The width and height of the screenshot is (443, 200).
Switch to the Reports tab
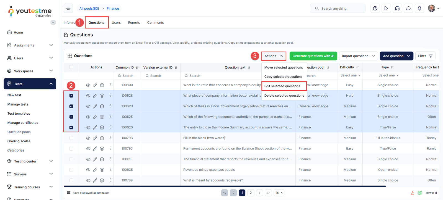(134, 23)
